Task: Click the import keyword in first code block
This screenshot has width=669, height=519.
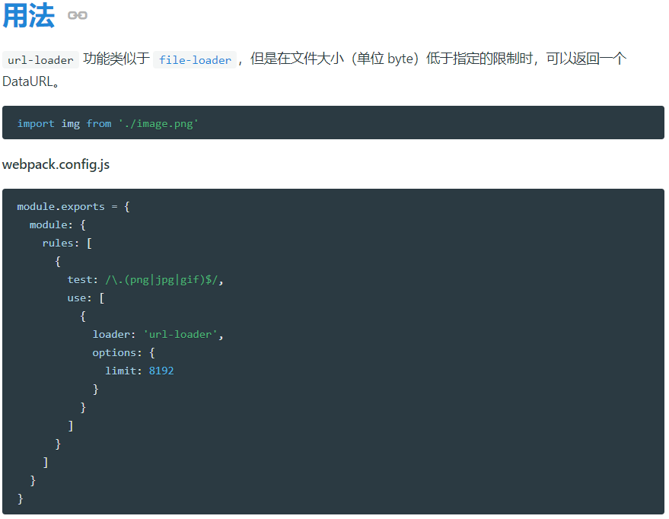Action: pos(36,123)
